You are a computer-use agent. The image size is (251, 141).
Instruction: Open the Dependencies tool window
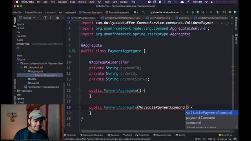tap(162, 135)
